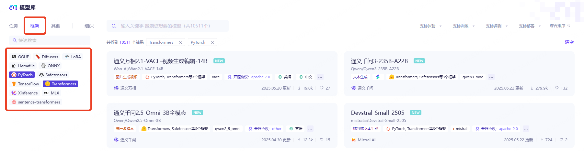Click Wan-AI/Wan2.1-VACE-14B path text
Viewport: 584px width, 151px height.
pyautogui.click(x=138, y=69)
